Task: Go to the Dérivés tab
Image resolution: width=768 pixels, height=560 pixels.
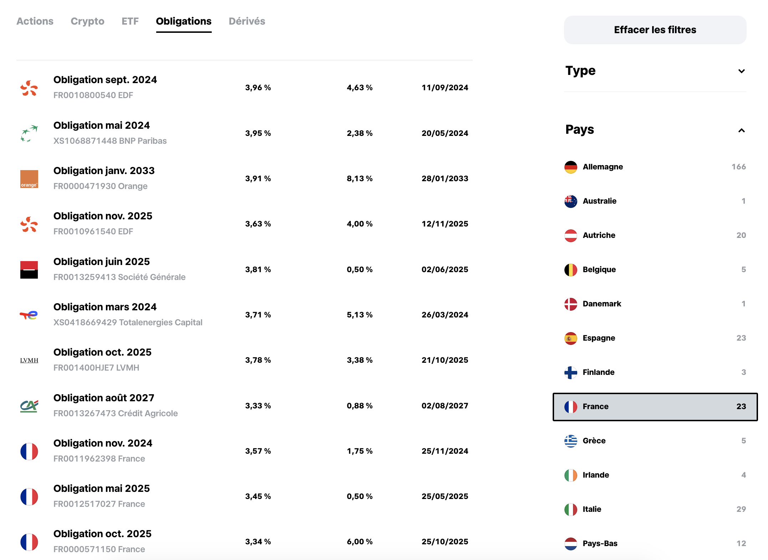Action: tap(247, 21)
